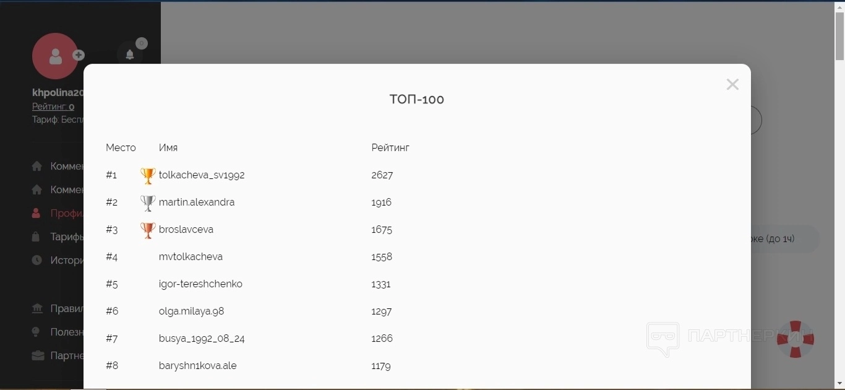Click the page scrollbar up arrow
Viewport: 845px width, 390px height.
[839, 6]
